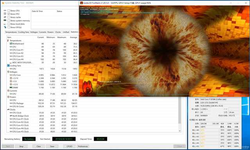The width and height of the screenshot is (250, 150).
Task: Select the CPU Core #5 Clock row
Action: (x=42, y=132)
